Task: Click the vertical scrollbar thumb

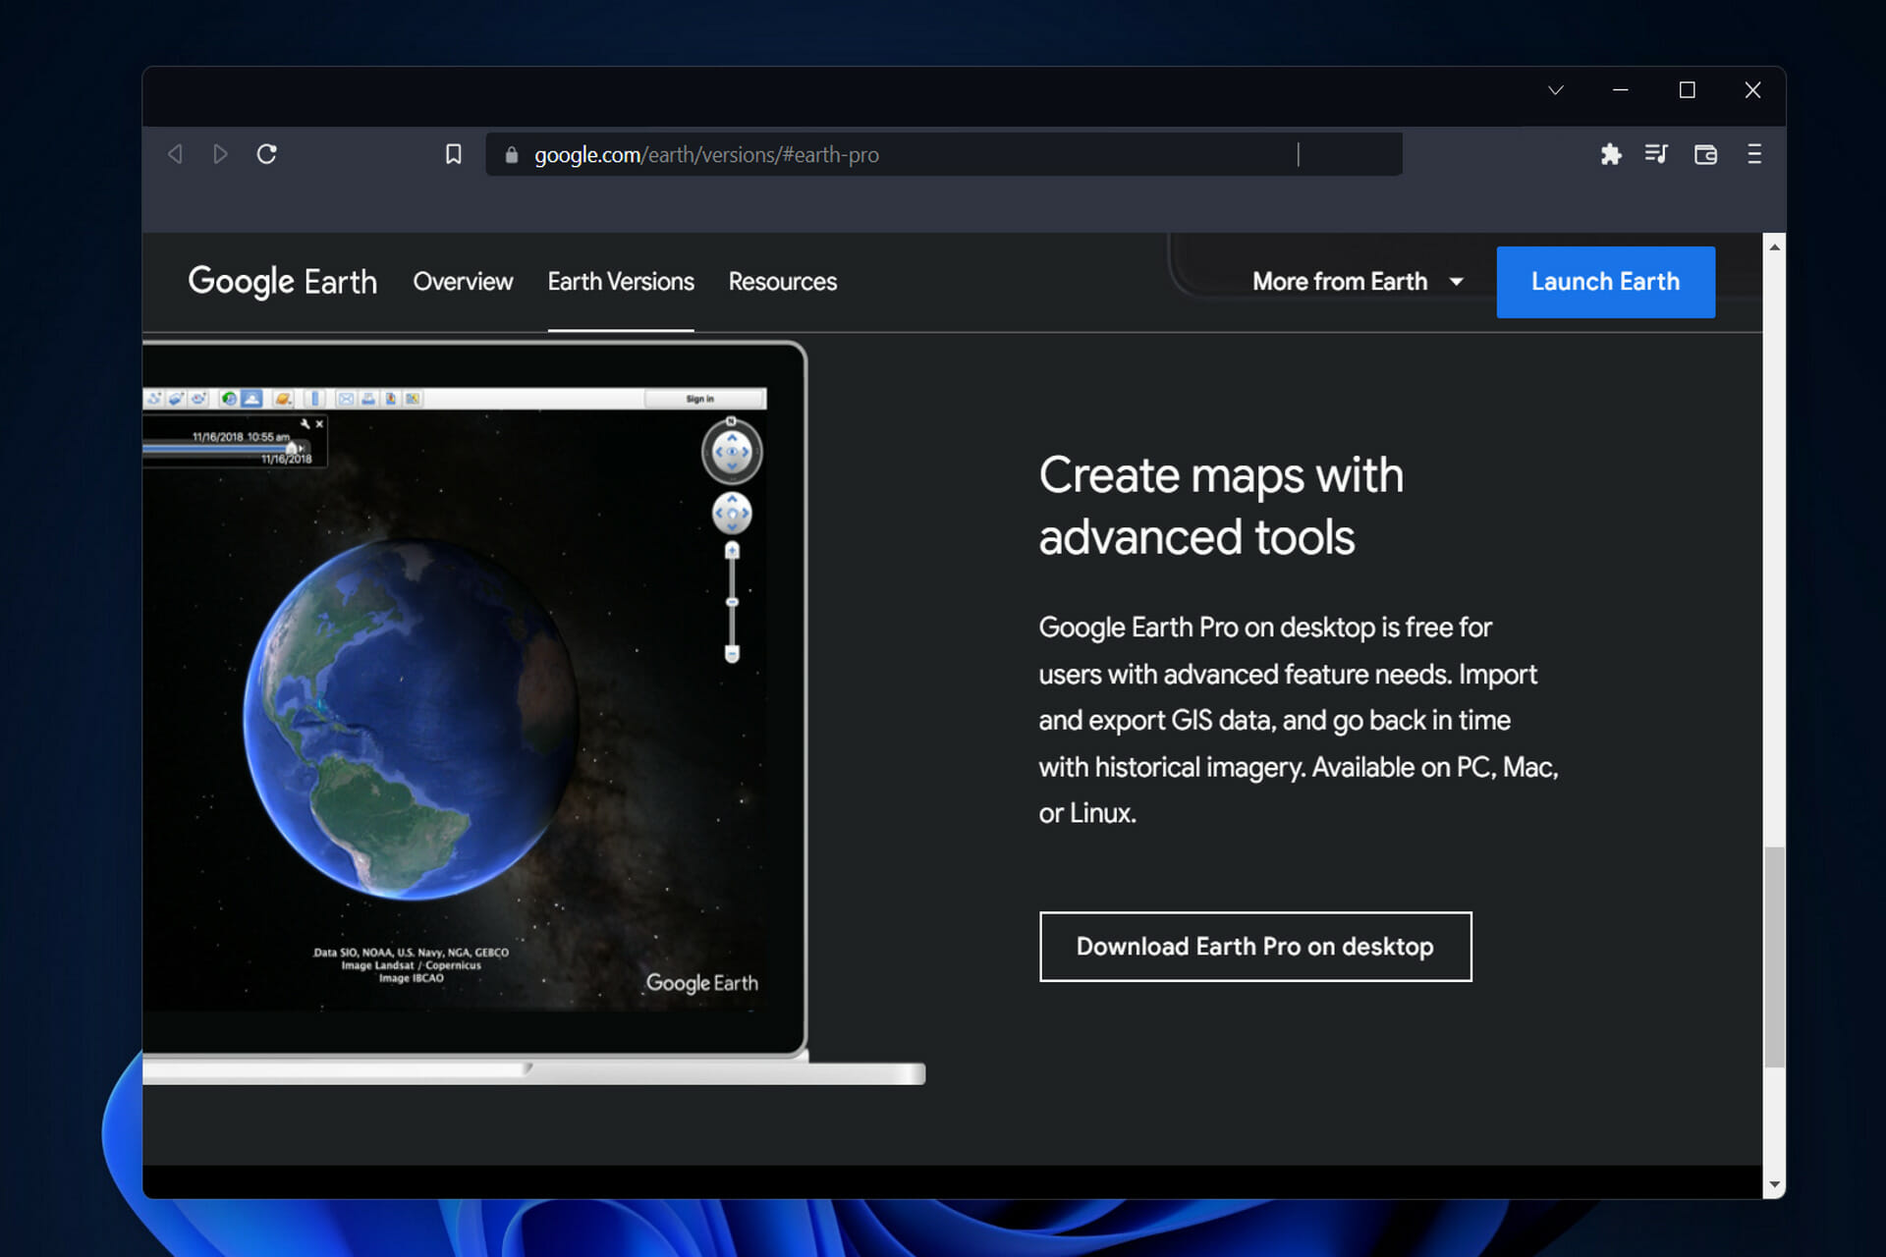Action: click(x=1774, y=956)
